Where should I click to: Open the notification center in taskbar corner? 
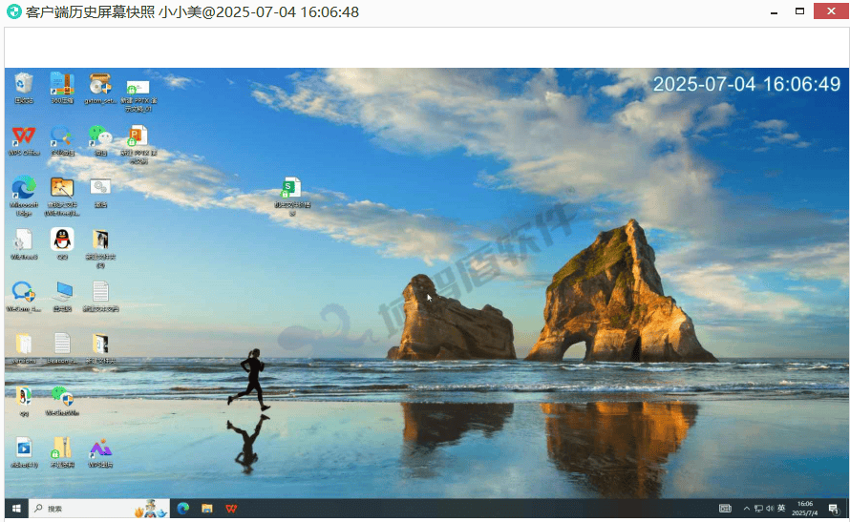[835, 509]
